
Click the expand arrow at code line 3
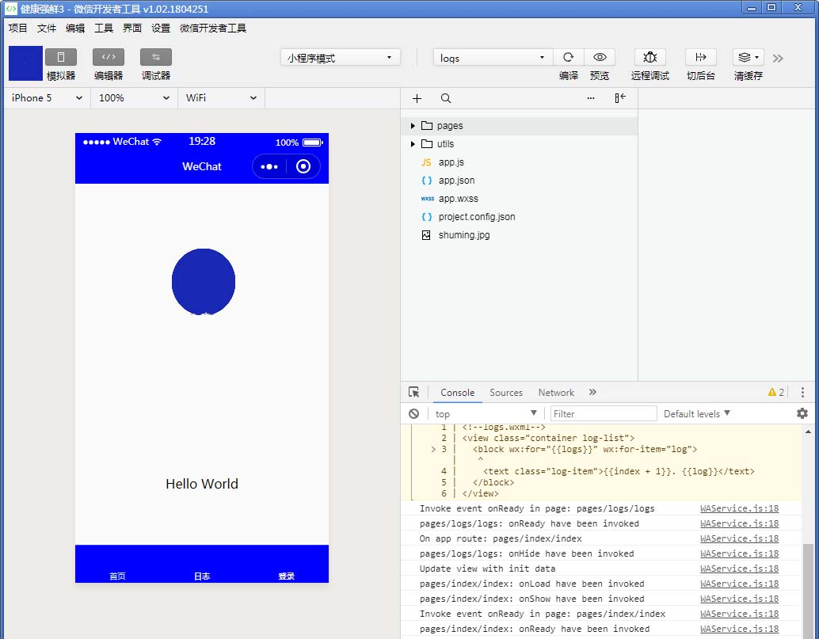click(433, 449)
